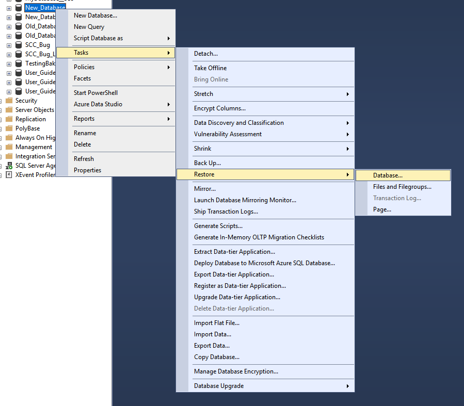This screenshot has width=464, height=406.
Task: Click the SCC_Bug database icon
Action: click(18, 44)
